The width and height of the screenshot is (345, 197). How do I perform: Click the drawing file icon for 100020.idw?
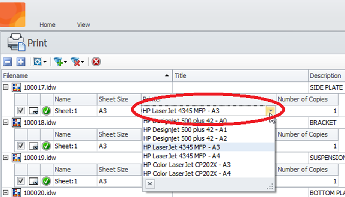click(x=17, y=193)
